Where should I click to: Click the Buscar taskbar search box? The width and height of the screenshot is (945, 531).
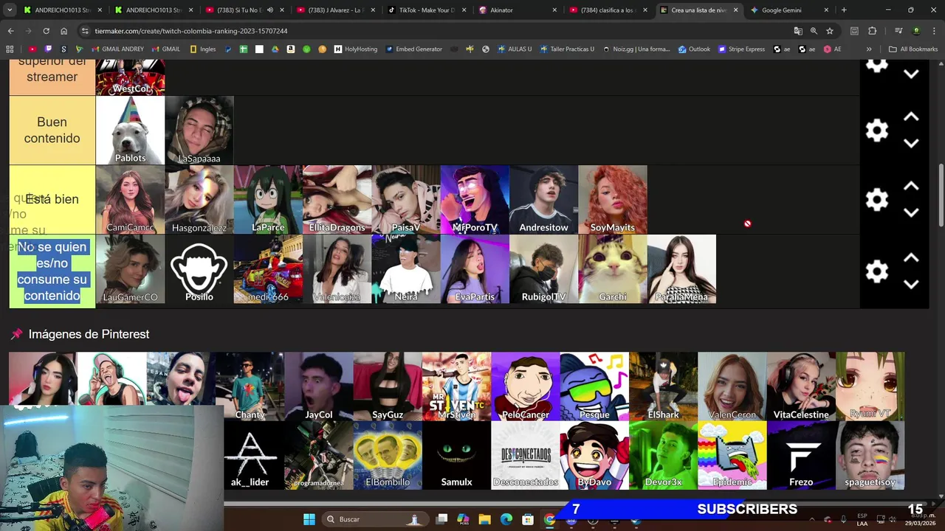coord(375,519)
